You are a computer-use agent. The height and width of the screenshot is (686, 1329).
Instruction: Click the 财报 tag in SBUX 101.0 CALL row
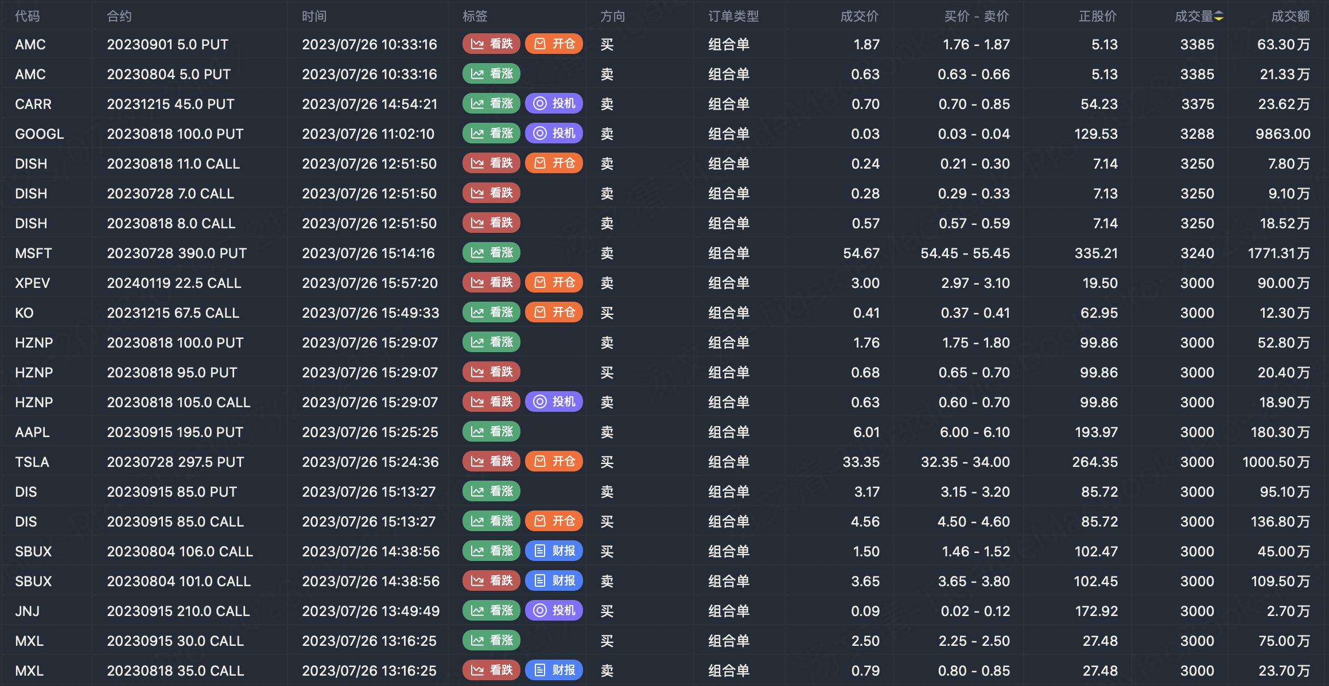(x=554, y=581)
